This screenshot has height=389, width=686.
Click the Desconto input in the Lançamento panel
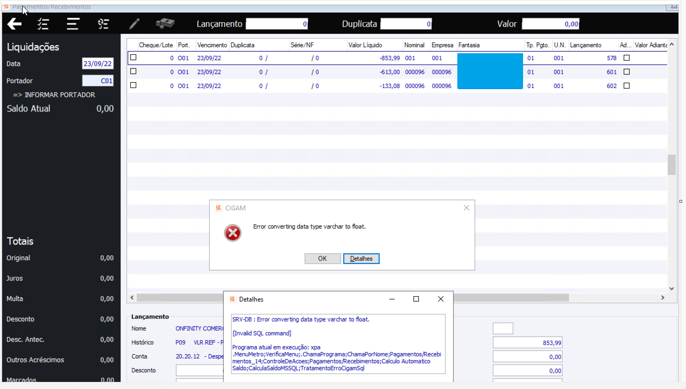200,371
